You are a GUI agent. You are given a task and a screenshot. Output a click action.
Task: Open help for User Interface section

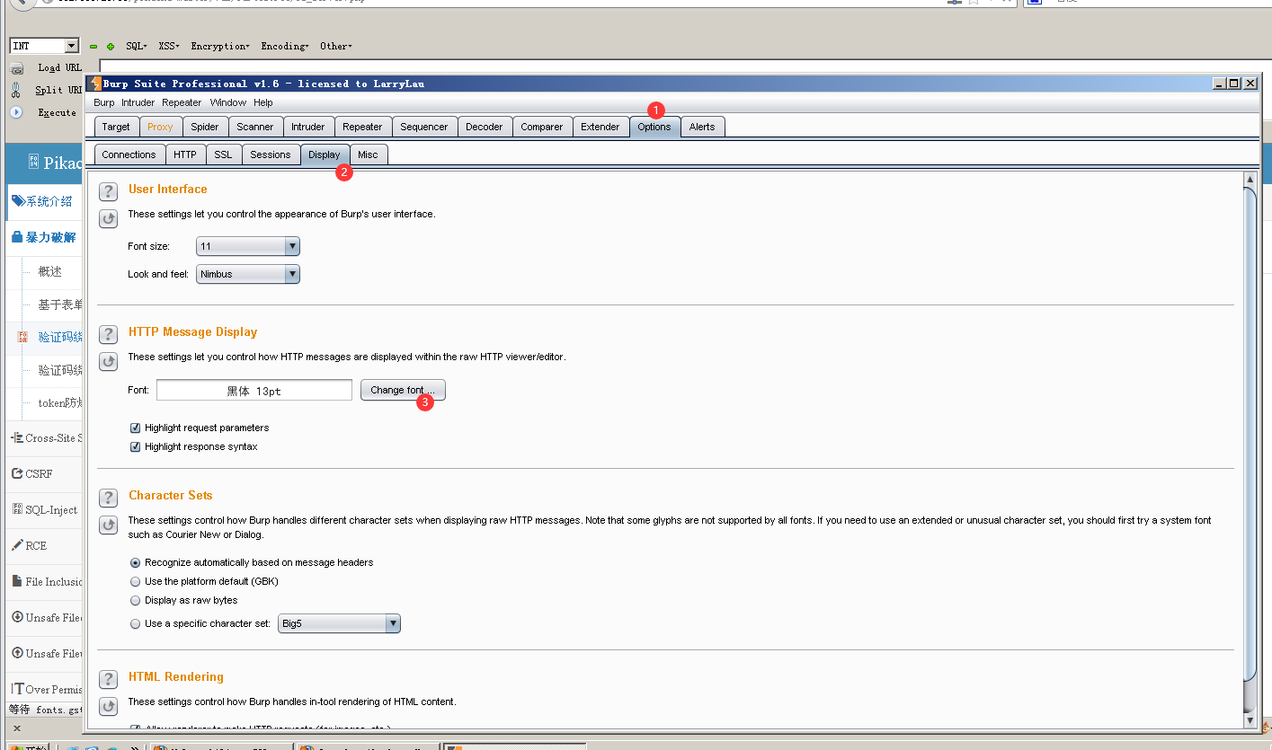108,190
